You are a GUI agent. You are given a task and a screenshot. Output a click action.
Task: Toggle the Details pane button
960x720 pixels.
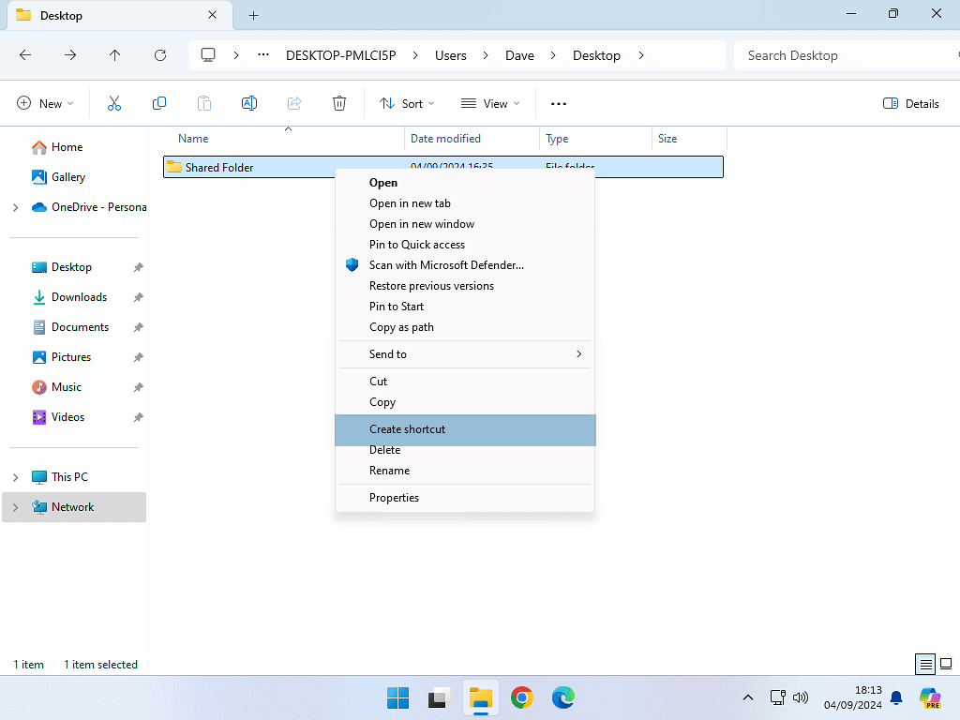(911, 103)
